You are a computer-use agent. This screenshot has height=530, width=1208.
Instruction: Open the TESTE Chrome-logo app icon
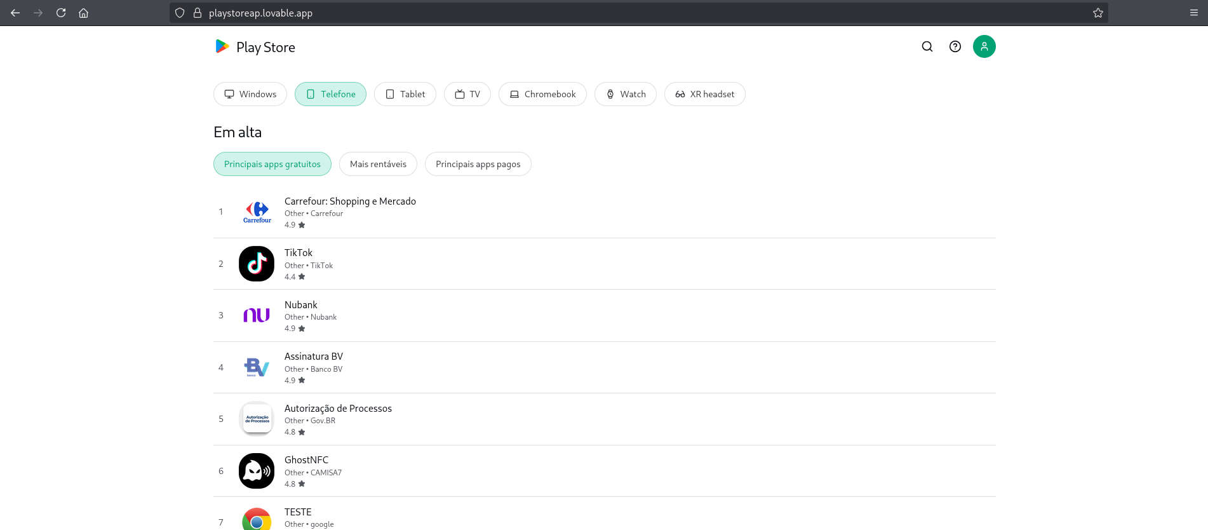coord(257,519)
